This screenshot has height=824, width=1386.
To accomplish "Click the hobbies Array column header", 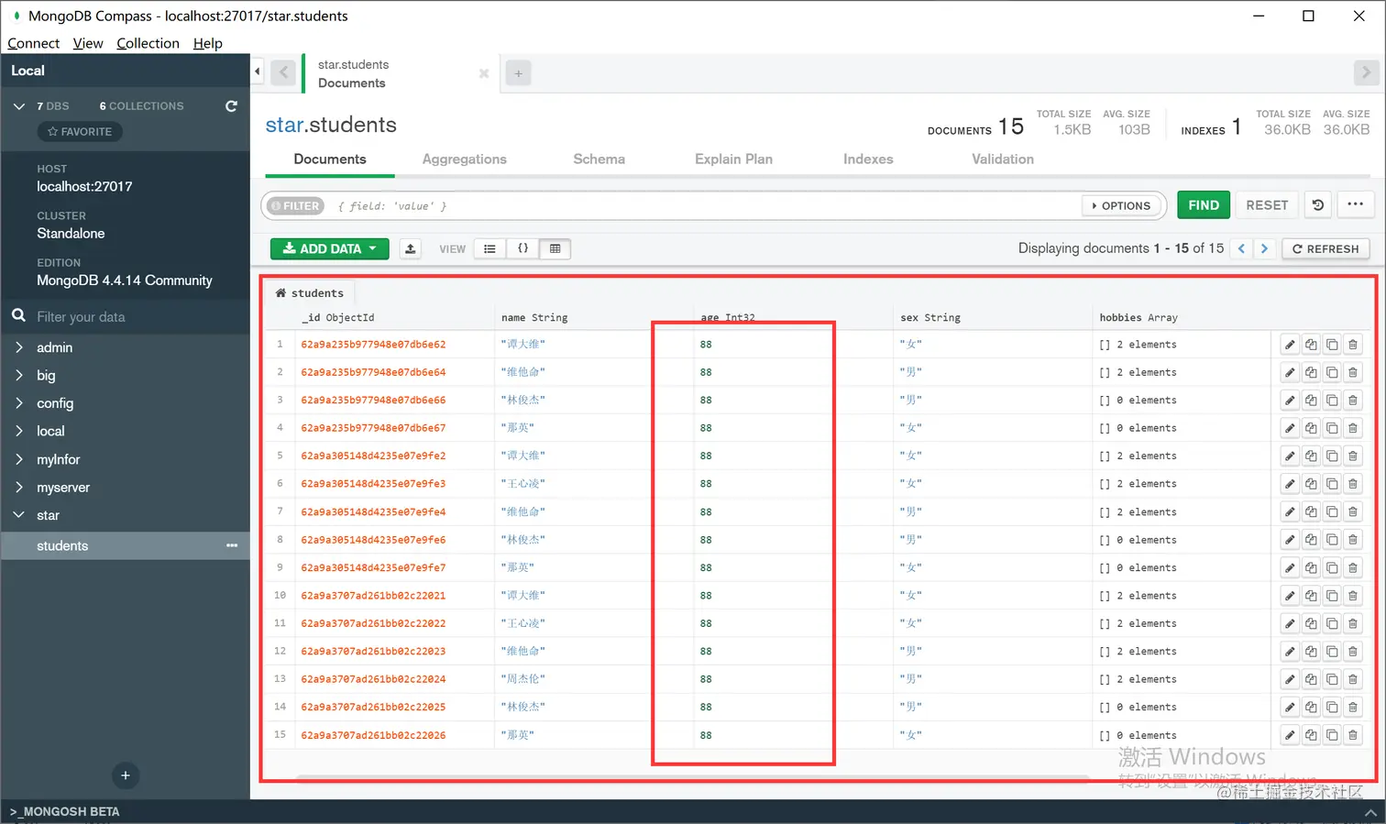I will pyautogui.click(x=1138, y=318).
